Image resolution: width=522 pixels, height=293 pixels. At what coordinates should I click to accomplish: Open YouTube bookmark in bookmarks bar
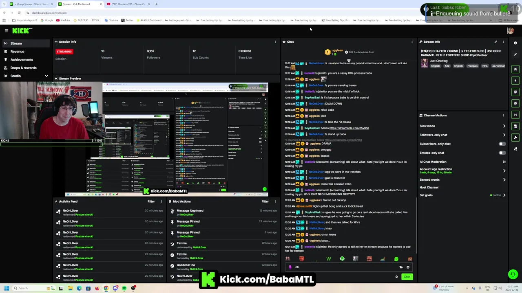tap(63, 20)
